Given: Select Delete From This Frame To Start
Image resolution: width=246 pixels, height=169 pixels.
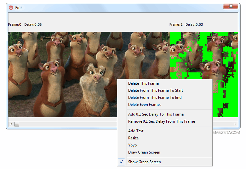Looking at the screenshot, I should point(164,90).
